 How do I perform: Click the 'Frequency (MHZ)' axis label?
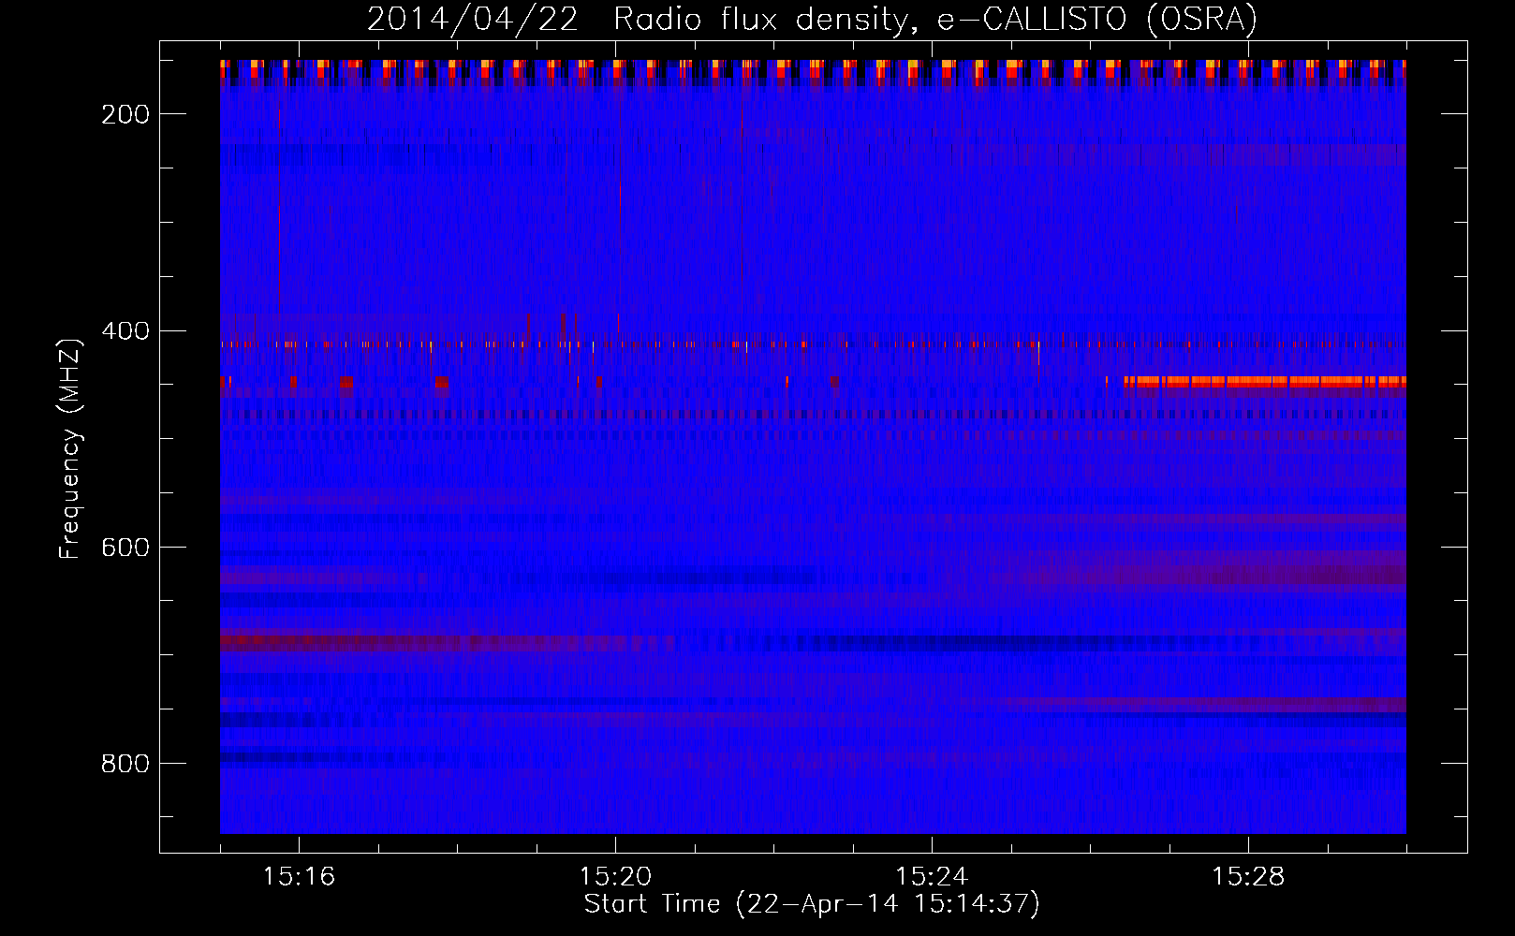point(70,448)
